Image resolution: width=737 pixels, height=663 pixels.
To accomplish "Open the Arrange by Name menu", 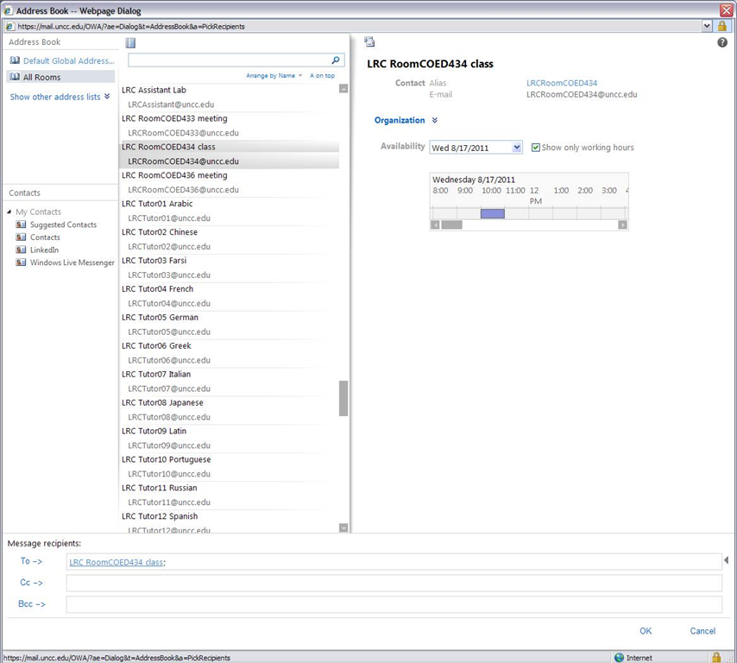I will (x=274, y=76).
